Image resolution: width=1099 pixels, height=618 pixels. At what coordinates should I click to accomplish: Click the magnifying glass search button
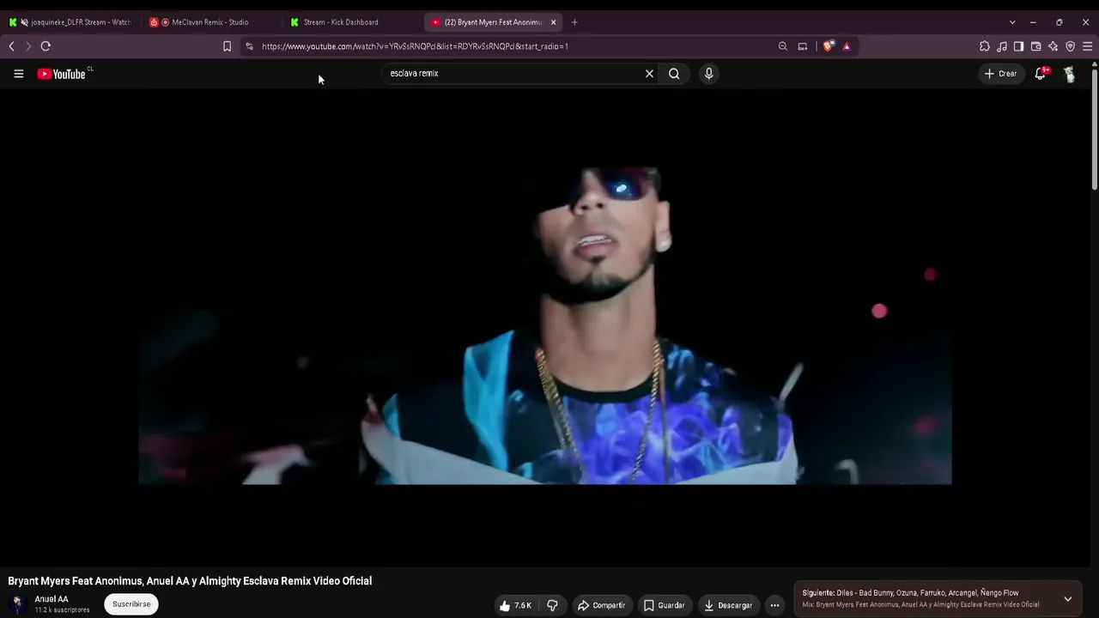click(674, 74)
